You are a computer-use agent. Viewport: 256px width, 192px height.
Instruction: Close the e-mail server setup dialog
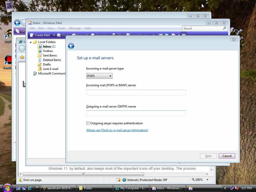234,39
